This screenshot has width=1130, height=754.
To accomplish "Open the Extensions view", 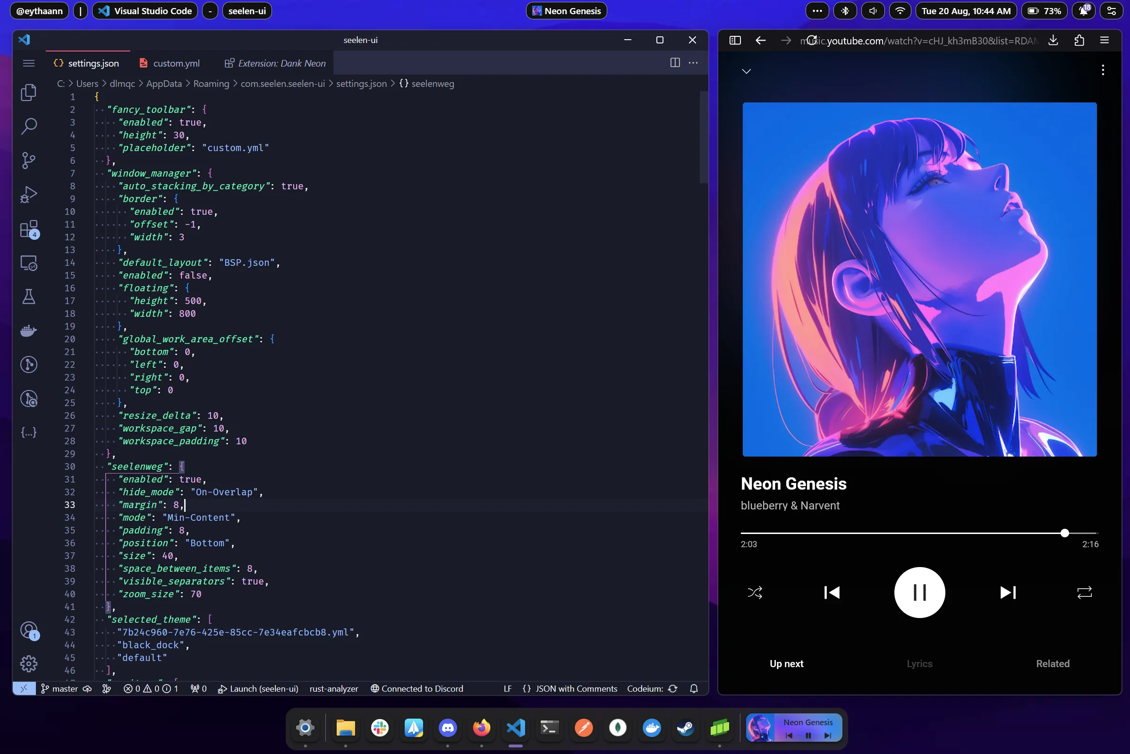I will 28,229.
